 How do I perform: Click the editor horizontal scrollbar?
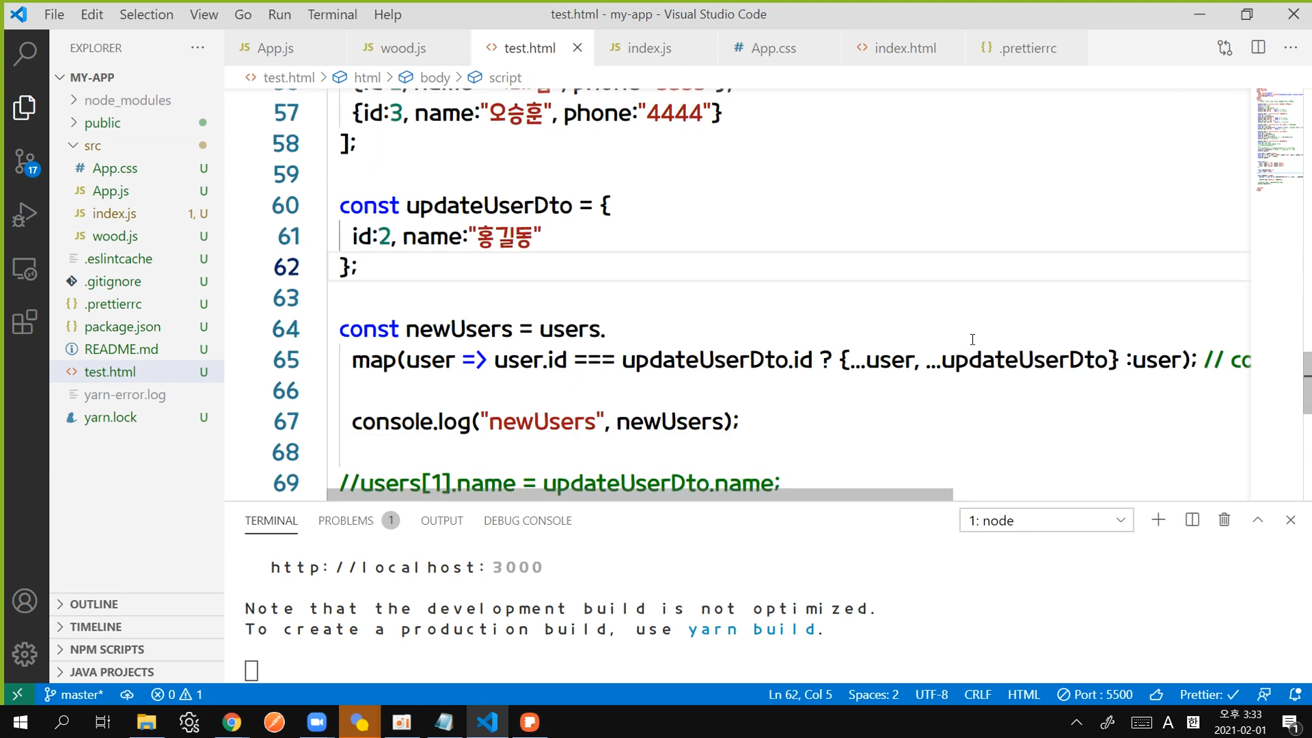[x=640, y=494]
